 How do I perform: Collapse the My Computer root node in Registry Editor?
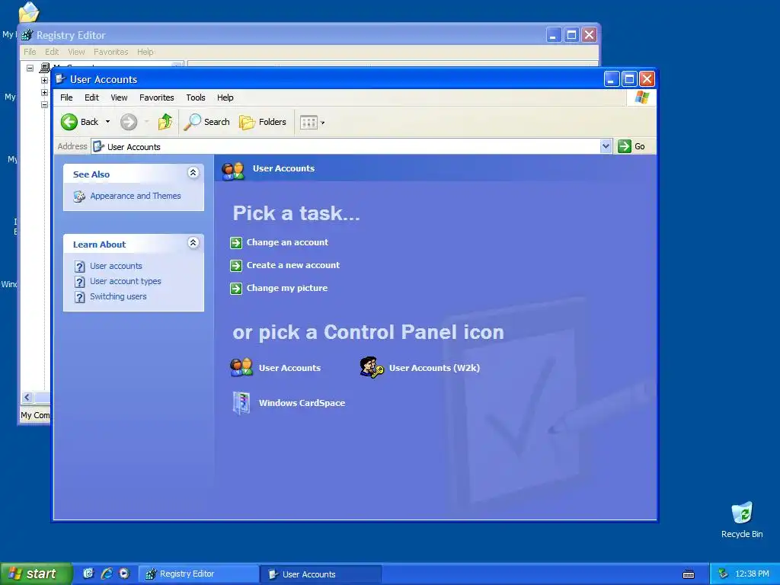point(30,68)
